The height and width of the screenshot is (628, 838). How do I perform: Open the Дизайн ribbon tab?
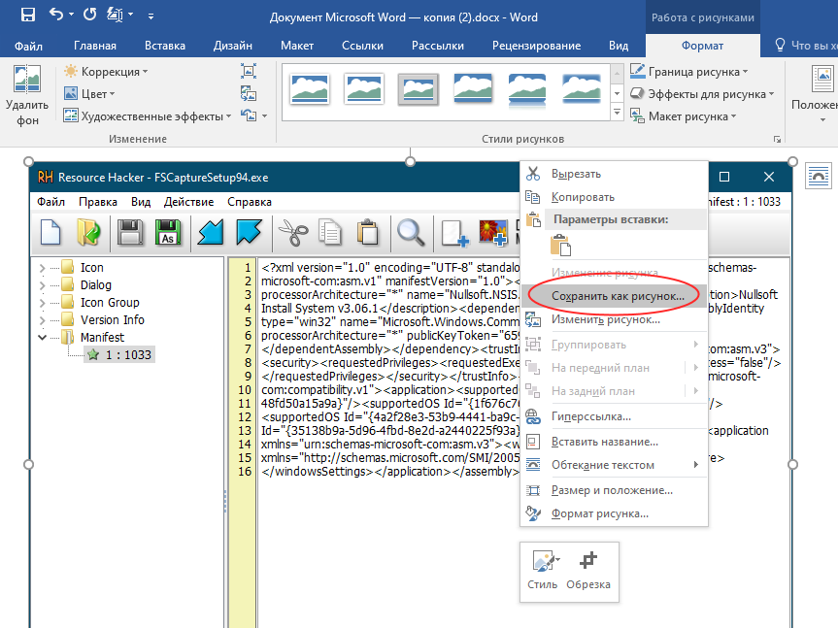[232, 46]
